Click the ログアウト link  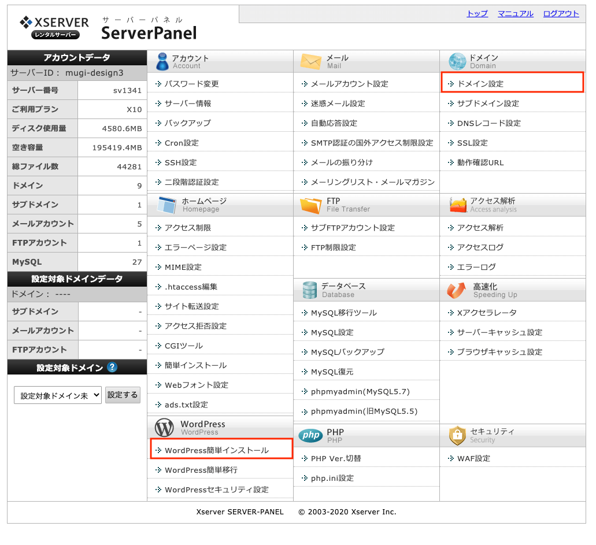tap(561, 14)
